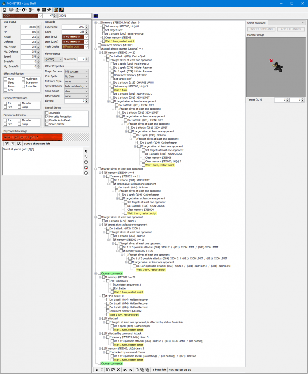
Task: Collapse the Counter commands tree node
Action: pos(96,273)
